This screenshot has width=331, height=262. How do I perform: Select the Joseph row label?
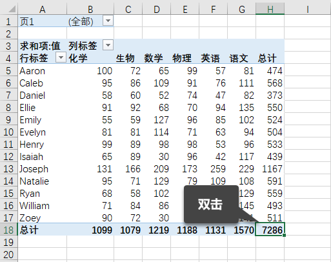(43, 169)
